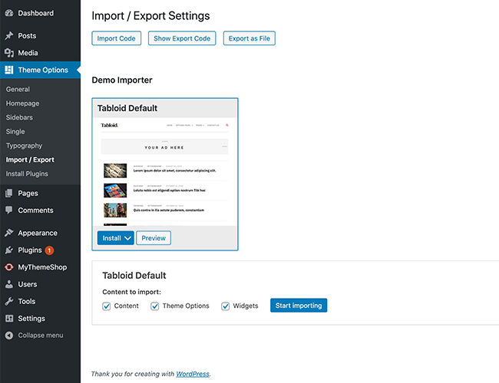
Task: Click the Theme Options icon
Action: [9, 70]
